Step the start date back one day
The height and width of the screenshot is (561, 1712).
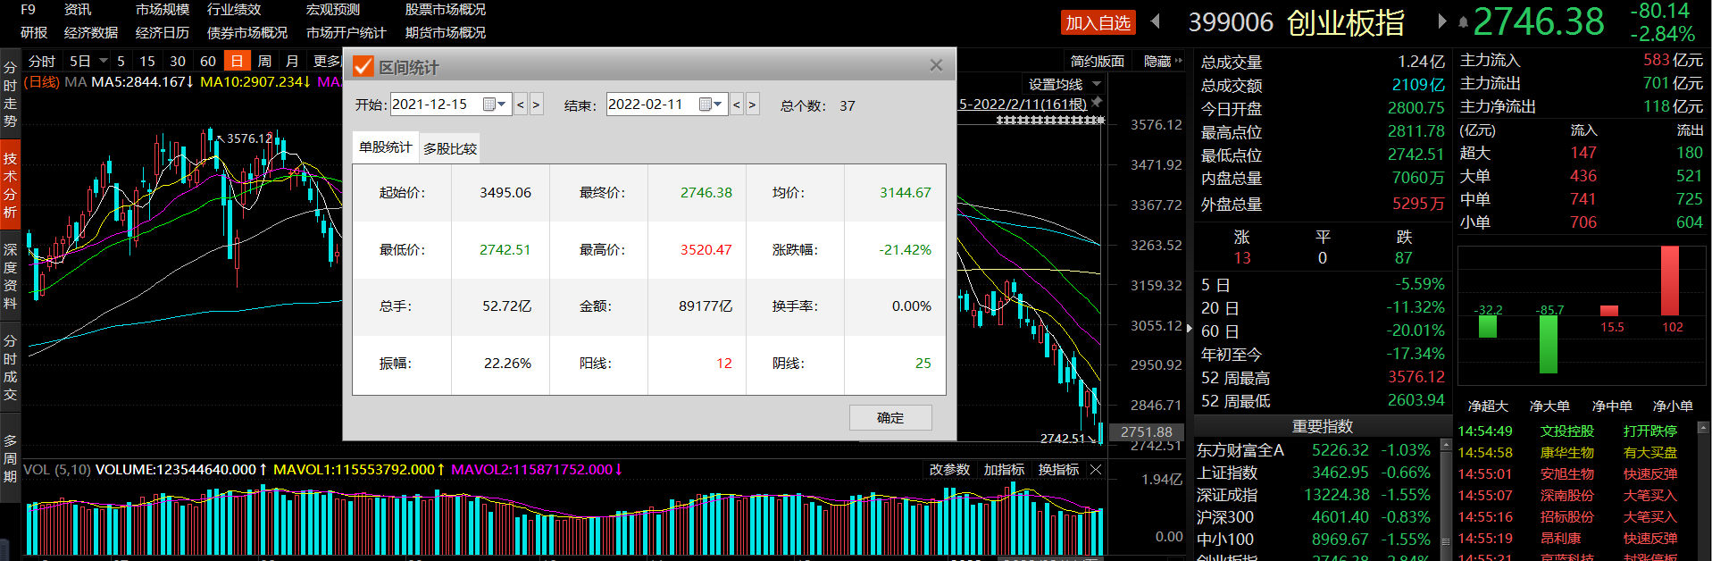[521, 105]
